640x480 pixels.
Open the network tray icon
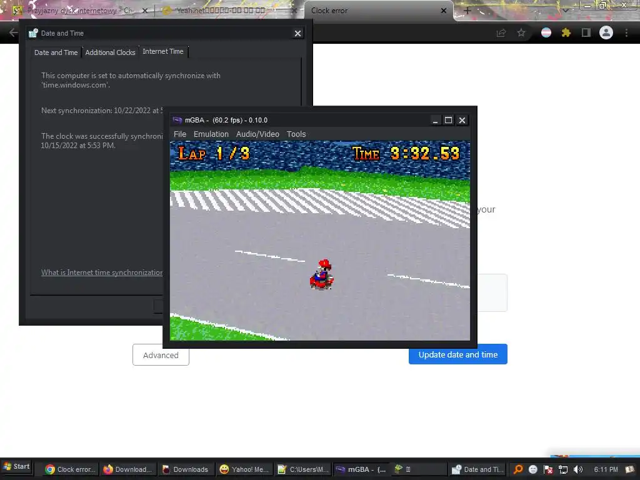pyautogui.click(x=563, y=469)
